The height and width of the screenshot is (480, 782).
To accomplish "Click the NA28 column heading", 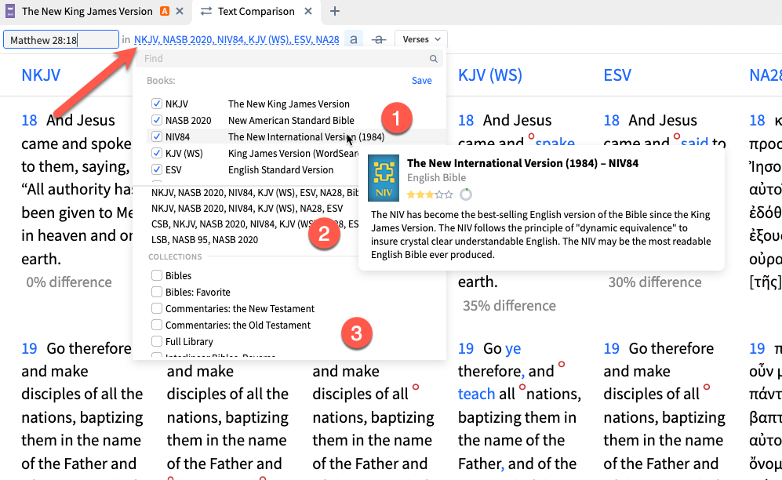I will (766, 75).
